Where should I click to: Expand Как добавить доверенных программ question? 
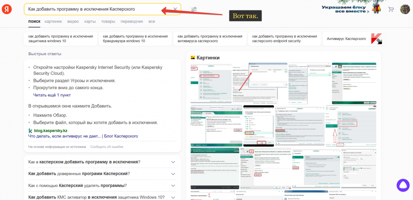coord(102,174)
